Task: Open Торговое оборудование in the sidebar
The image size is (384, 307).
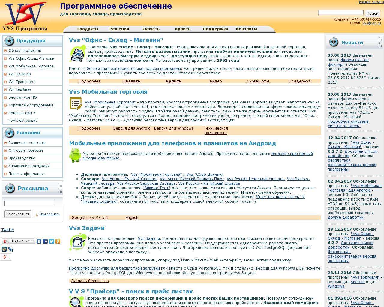Action: tap(31, 105)
